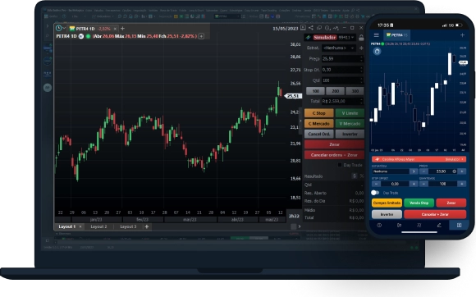Image resolution: width=476 pixels, height=297 pixels.
Task: Select the PETR4 tab on phone
Action: 396,35
